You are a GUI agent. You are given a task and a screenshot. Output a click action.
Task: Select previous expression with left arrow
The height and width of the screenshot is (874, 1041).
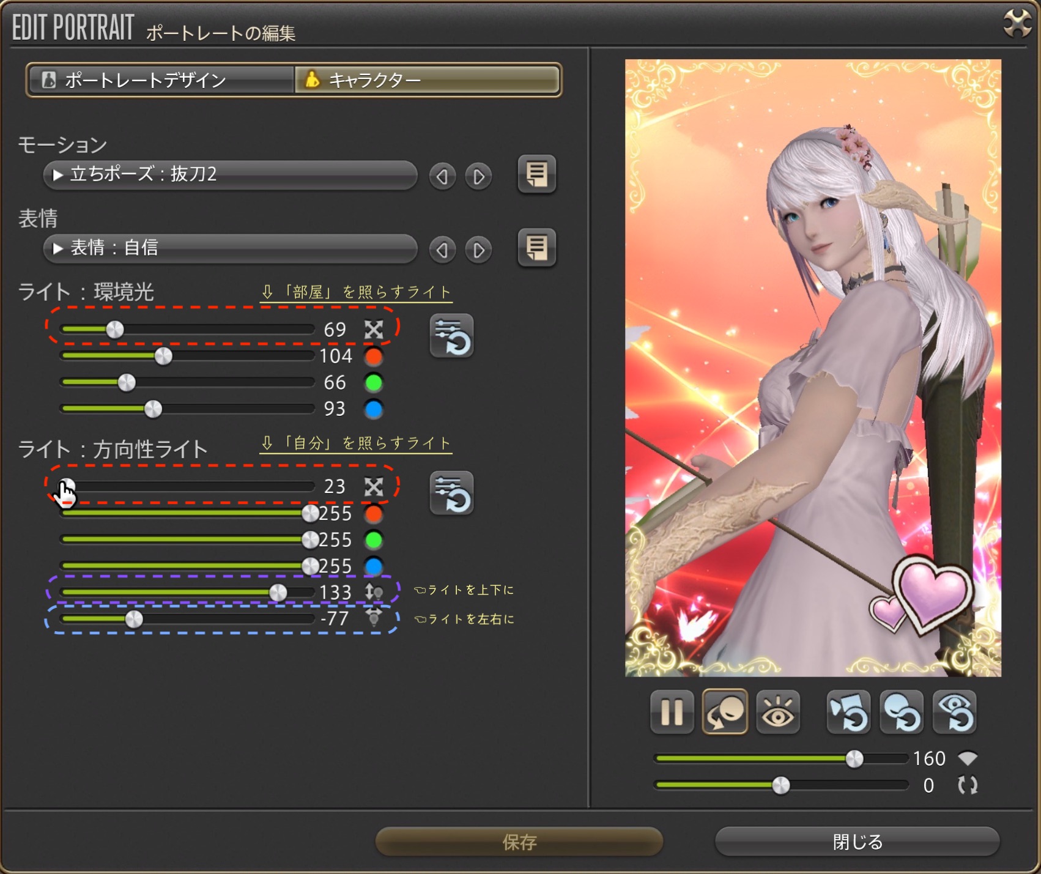pyautogui.click(x=442, y=250)
